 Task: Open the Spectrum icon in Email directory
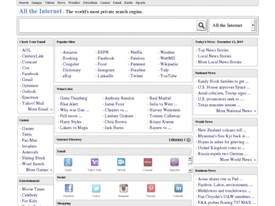[x=175, y=162]
